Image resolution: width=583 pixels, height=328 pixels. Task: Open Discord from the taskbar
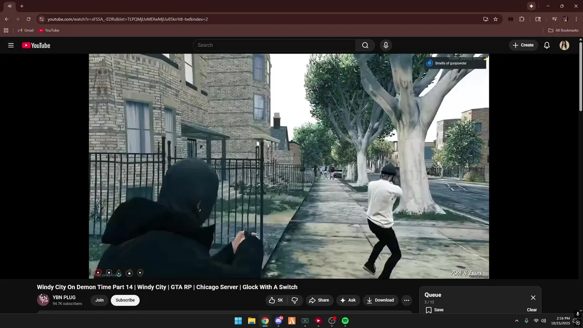point(278,321)
